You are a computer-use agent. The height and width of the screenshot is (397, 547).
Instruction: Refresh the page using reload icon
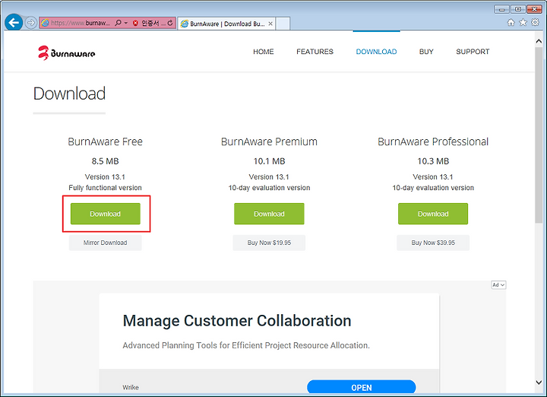pyautogui.click(x=170, y=23)
